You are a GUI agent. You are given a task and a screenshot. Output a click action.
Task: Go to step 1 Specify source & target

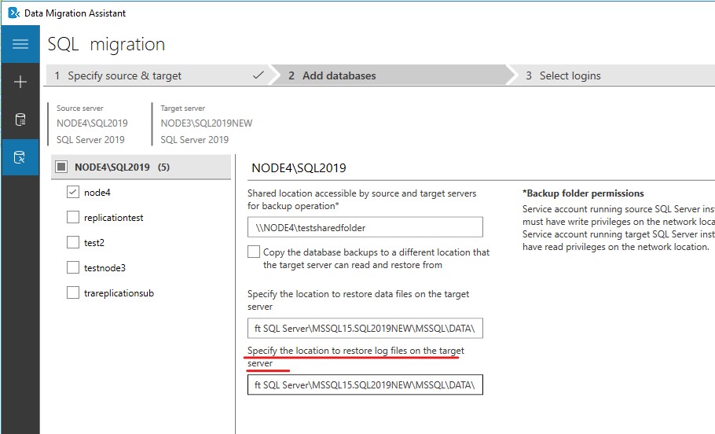coord(159,75)
